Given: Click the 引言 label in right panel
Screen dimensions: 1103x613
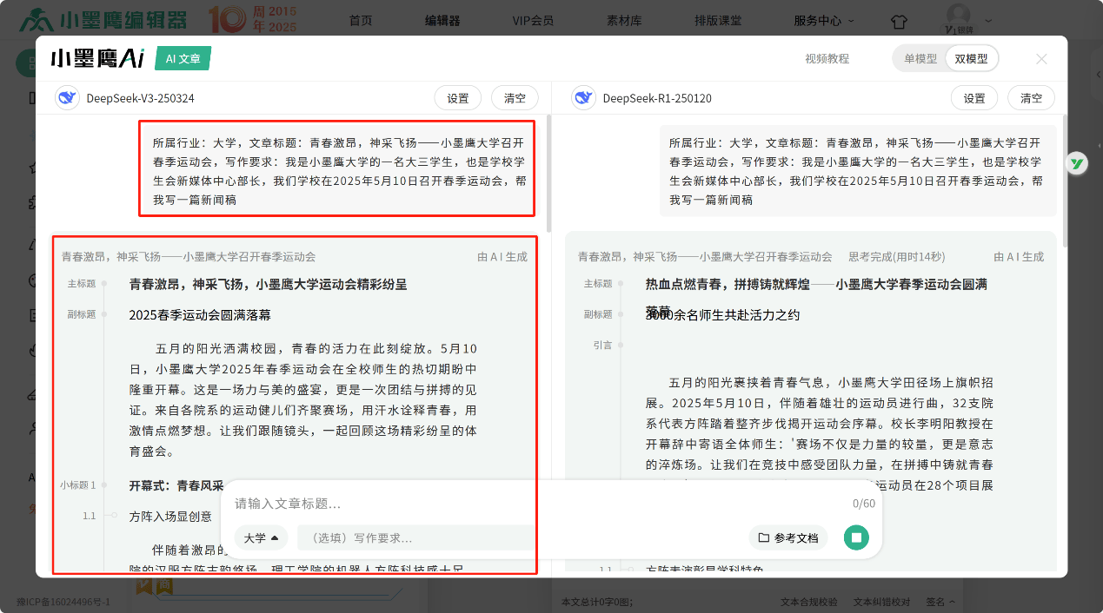Looking at the screenshot, I should point(602,345).
